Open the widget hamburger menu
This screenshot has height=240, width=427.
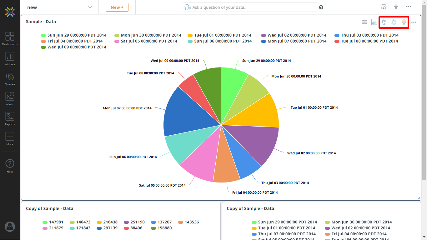tap(364, 22)
